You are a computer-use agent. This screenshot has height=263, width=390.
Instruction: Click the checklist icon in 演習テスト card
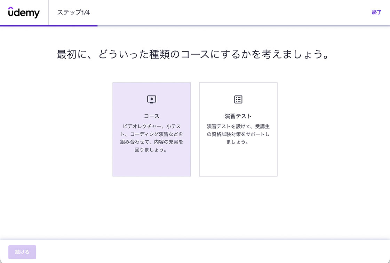238,99
